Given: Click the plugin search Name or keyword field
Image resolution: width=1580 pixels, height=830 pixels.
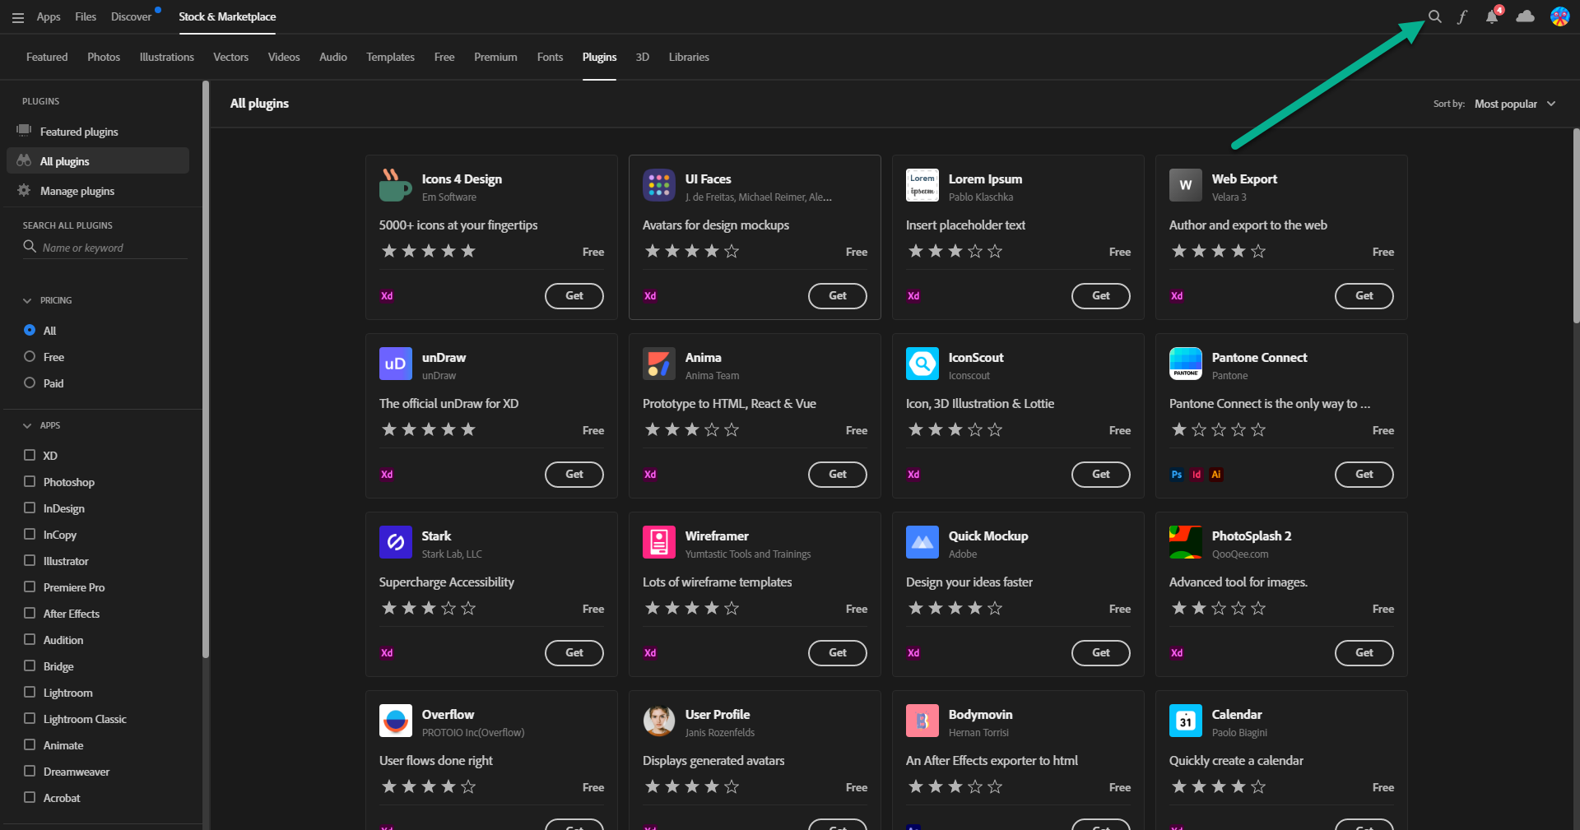Looking at the screenshot, I should tap(105, 248).
